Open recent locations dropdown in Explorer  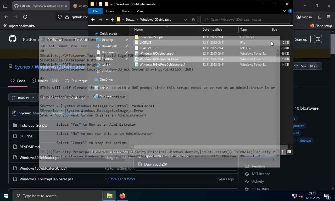[x=107, y=20]
